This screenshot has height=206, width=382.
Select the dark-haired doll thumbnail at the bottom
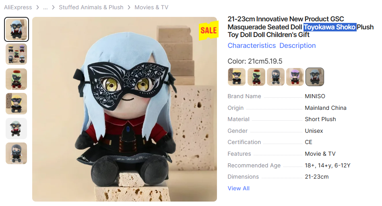coord(17,153)
